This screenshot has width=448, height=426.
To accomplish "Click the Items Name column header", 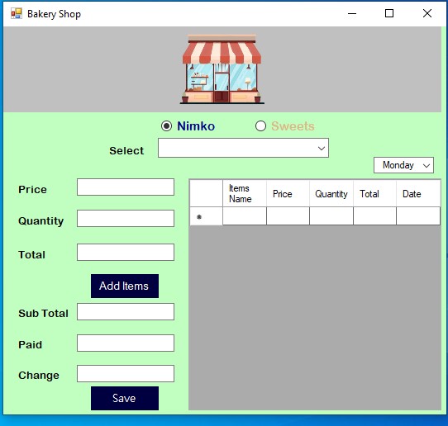I will tap(245, 193).
